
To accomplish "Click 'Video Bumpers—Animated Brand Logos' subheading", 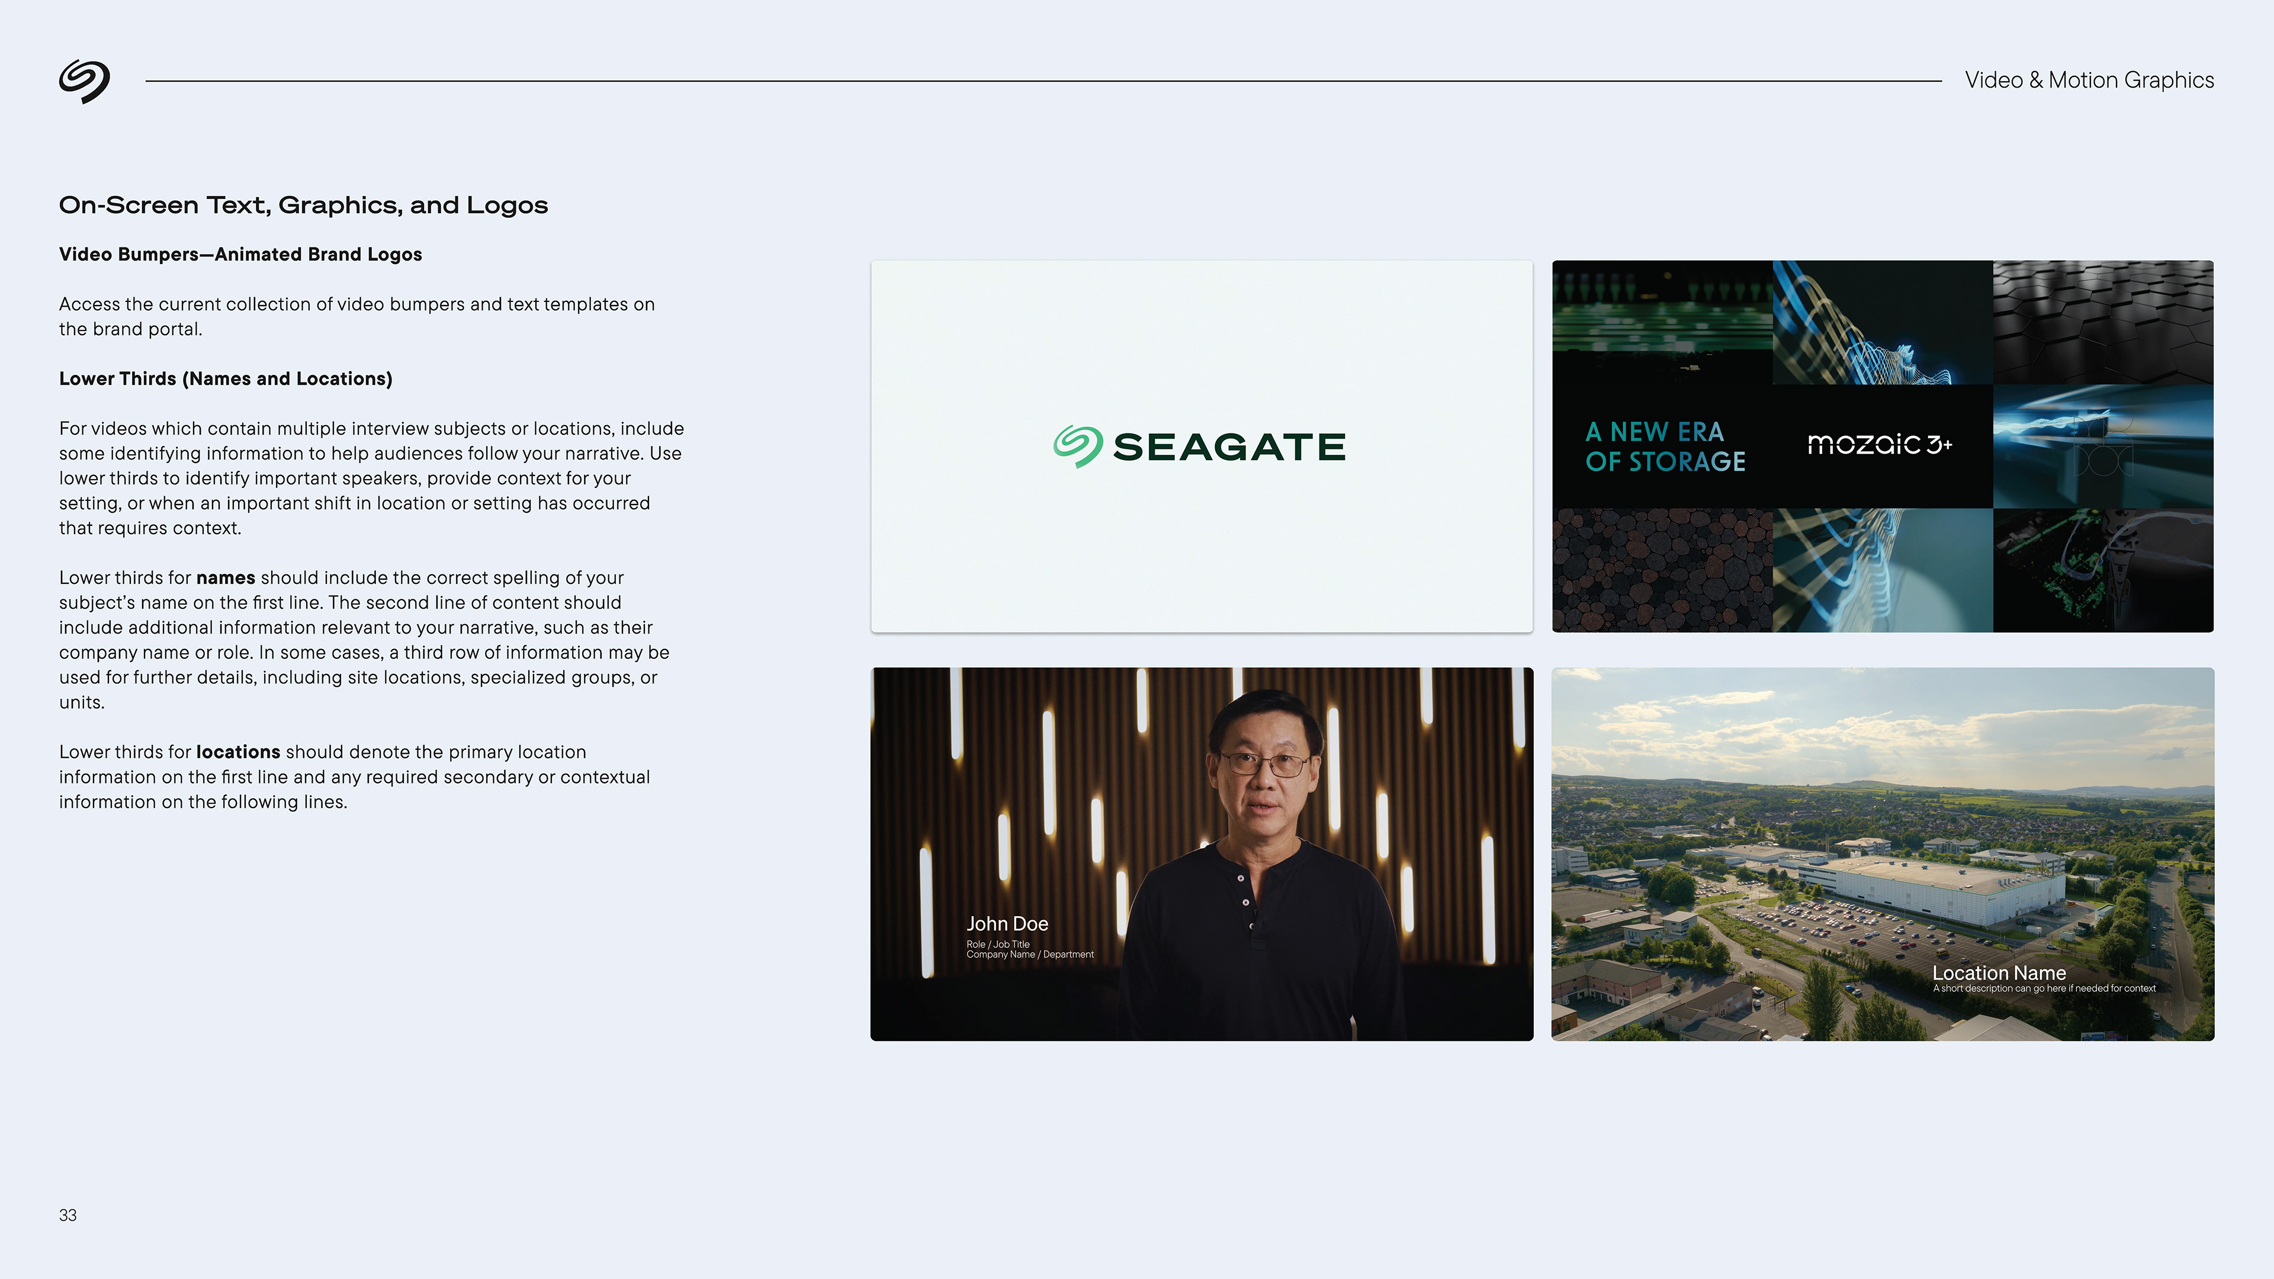I will [x=240, y=254].
